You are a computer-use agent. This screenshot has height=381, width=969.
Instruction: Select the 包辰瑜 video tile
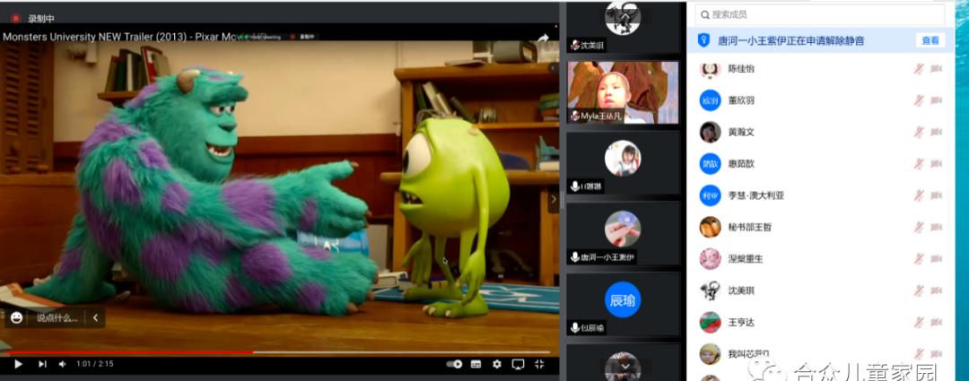(x=623, y=305)
